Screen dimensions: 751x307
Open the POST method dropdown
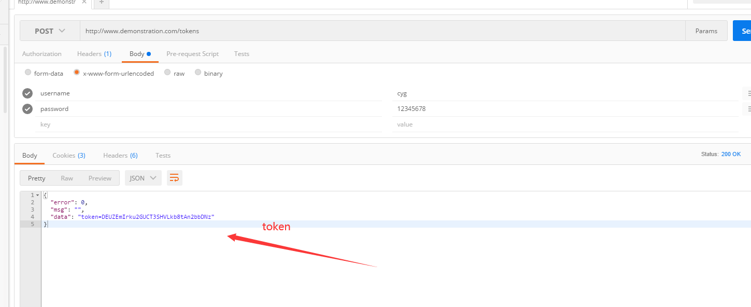[x=50, y=31]
